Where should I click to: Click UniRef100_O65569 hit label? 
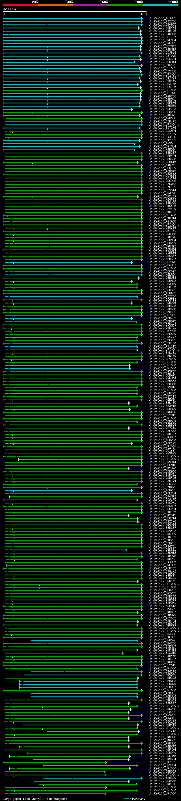162,106
